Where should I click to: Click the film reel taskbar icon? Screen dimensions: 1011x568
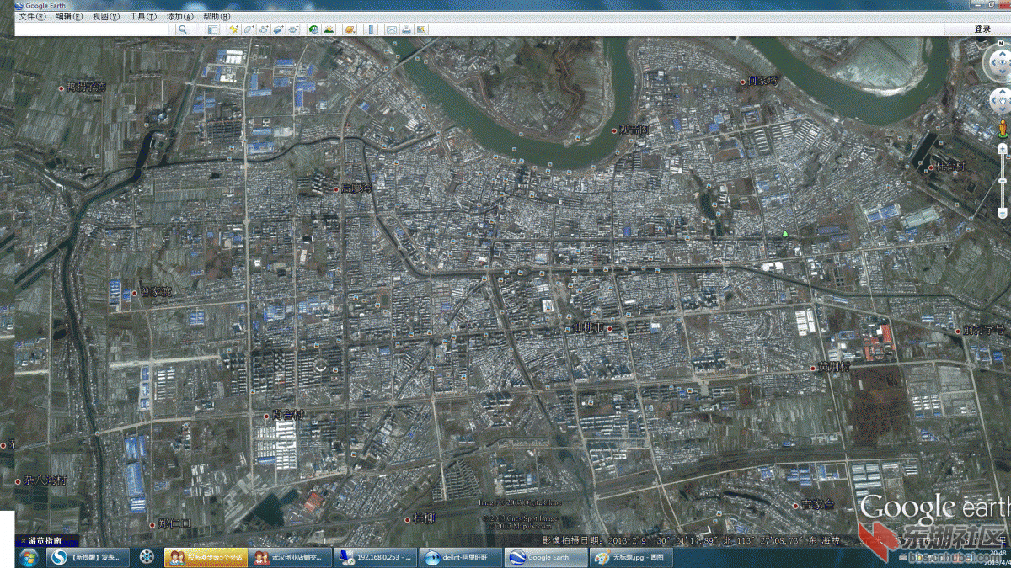pyautogui.click(x=147, y=557)
